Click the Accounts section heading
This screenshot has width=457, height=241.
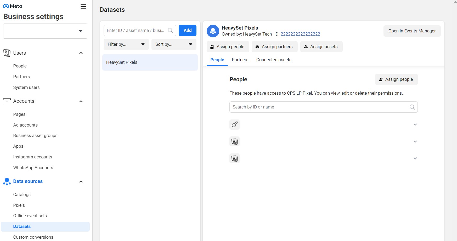point(24,101)
